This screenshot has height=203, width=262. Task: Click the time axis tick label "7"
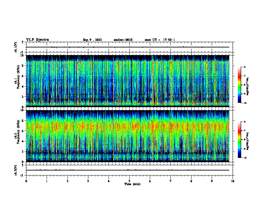(171, 181)
